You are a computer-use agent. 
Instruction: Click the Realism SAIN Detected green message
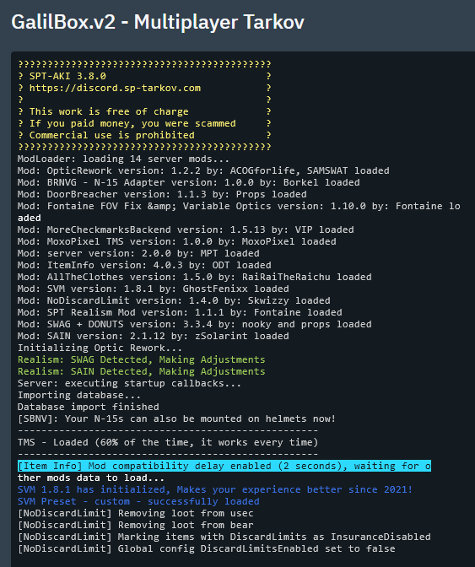coord(142,371)
